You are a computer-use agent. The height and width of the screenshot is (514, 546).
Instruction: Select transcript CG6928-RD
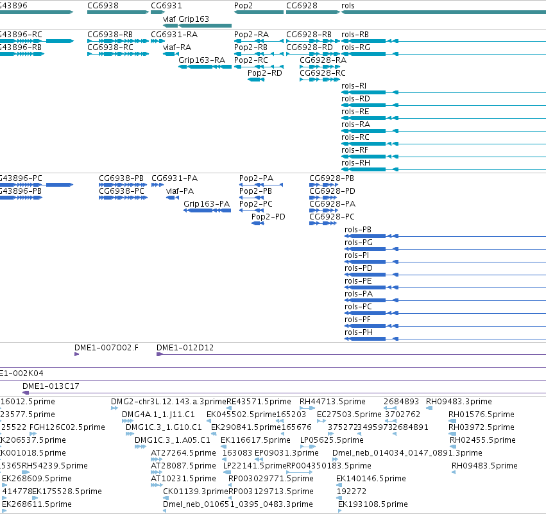(309, 47)
